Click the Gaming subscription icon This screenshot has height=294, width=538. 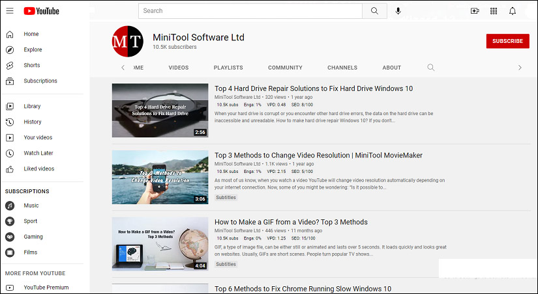pos(10,237)
